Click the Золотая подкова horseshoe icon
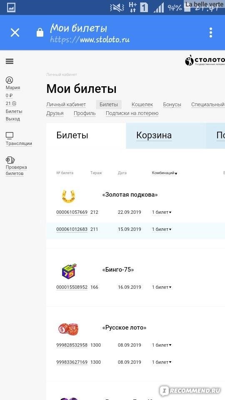Screen dimensions: 225x400 [x=69, y=196]
